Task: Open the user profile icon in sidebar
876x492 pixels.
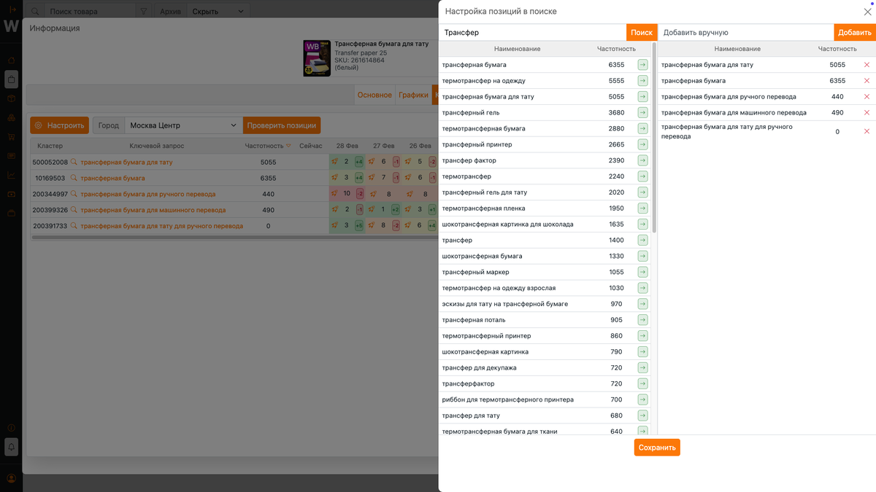Action: click(11, 478)
